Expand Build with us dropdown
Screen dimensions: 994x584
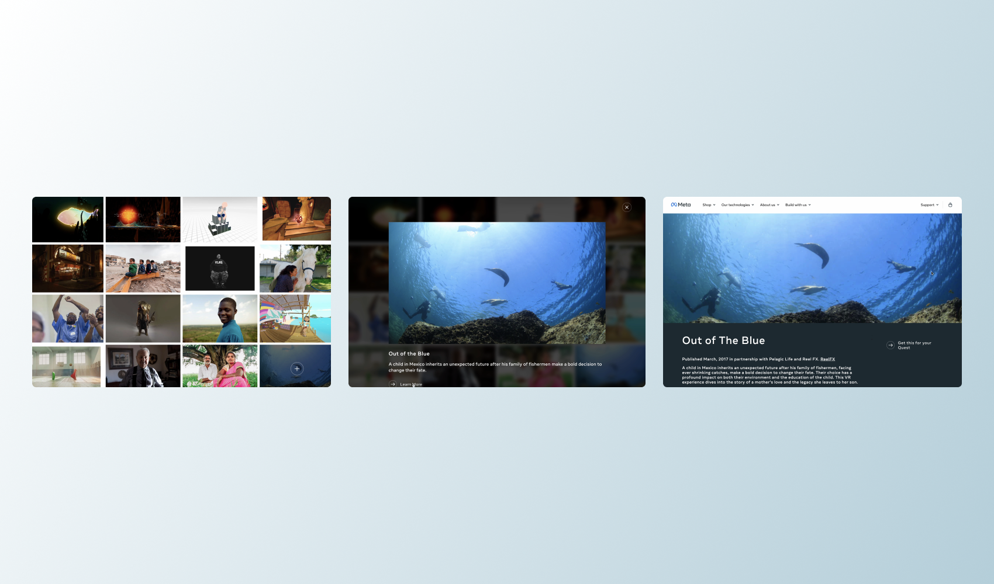[x=798, y=205]
